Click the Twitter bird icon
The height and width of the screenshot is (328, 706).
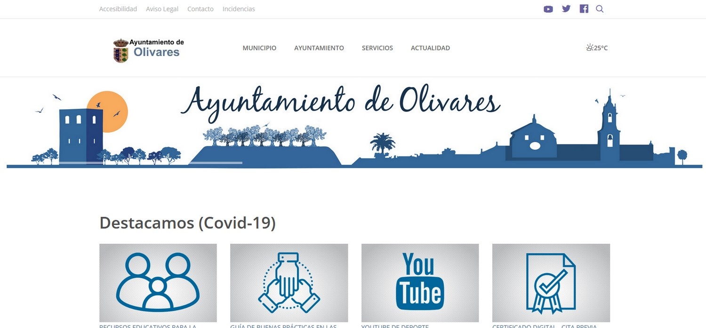pos(566,8)
